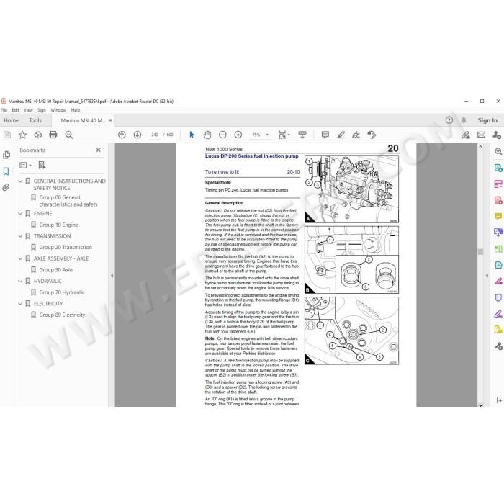Click the document vertical scrollbar thumb
This screenshot has height=504, width=504.
click(480, 252)
